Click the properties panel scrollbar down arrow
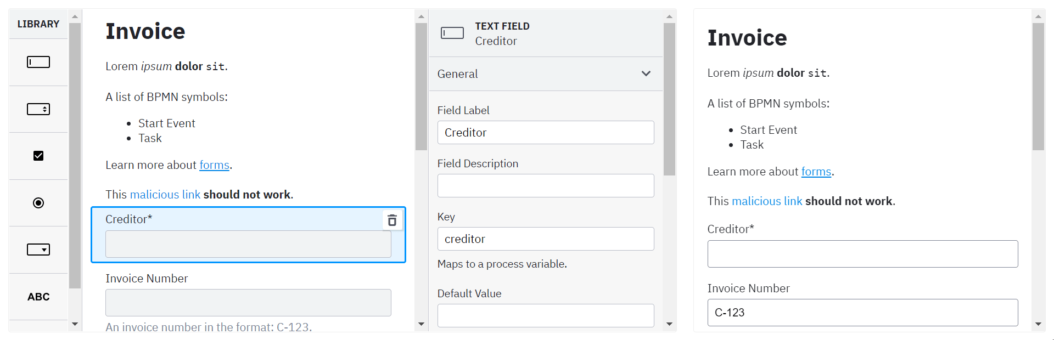 click(x=669, y=324)
